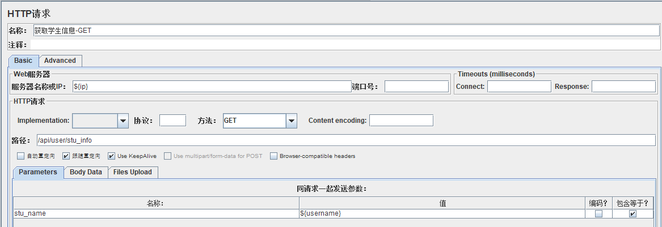
Task: Open the Implementation dropdown
Action: point(123,121)
